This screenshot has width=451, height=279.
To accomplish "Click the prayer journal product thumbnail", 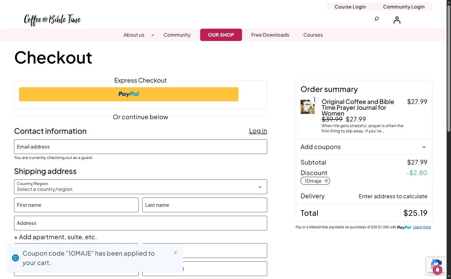I will click(x=308, y=107).
